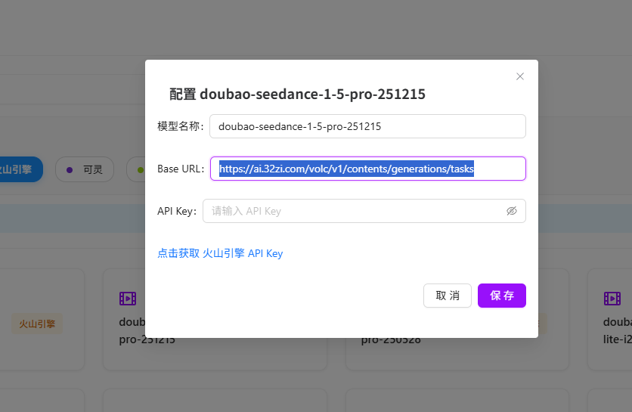Click the video icon on the doubao pro-251215 card
This screenshot has height=412, width=632.
[x=128, y=299]
